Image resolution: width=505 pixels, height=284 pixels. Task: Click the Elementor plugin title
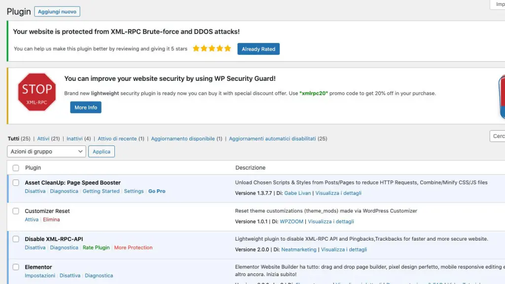coord(38,267)
